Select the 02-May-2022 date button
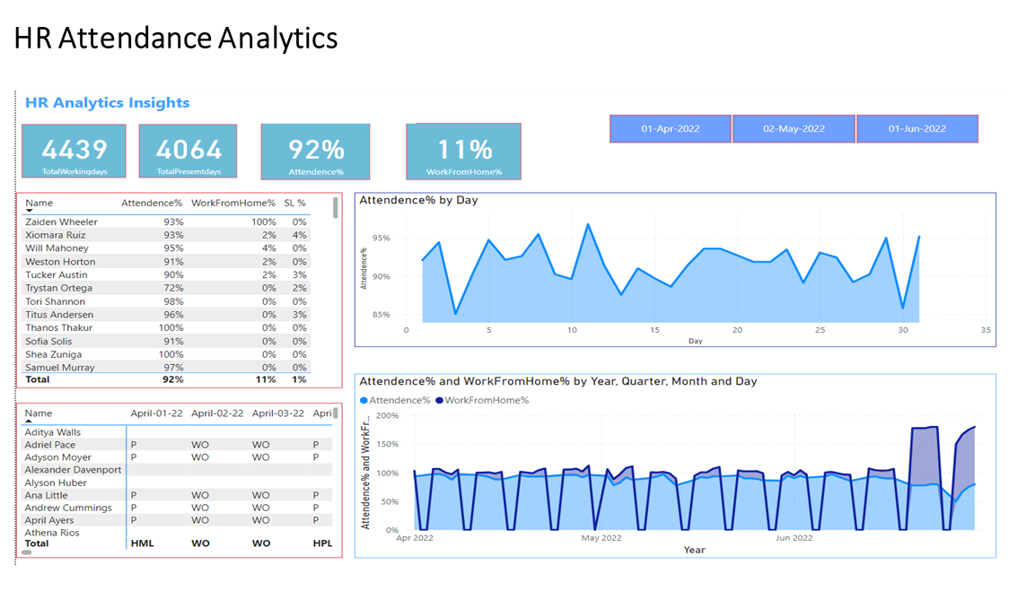This screenshot has height=608, width=1018. [x=794, y=129]
